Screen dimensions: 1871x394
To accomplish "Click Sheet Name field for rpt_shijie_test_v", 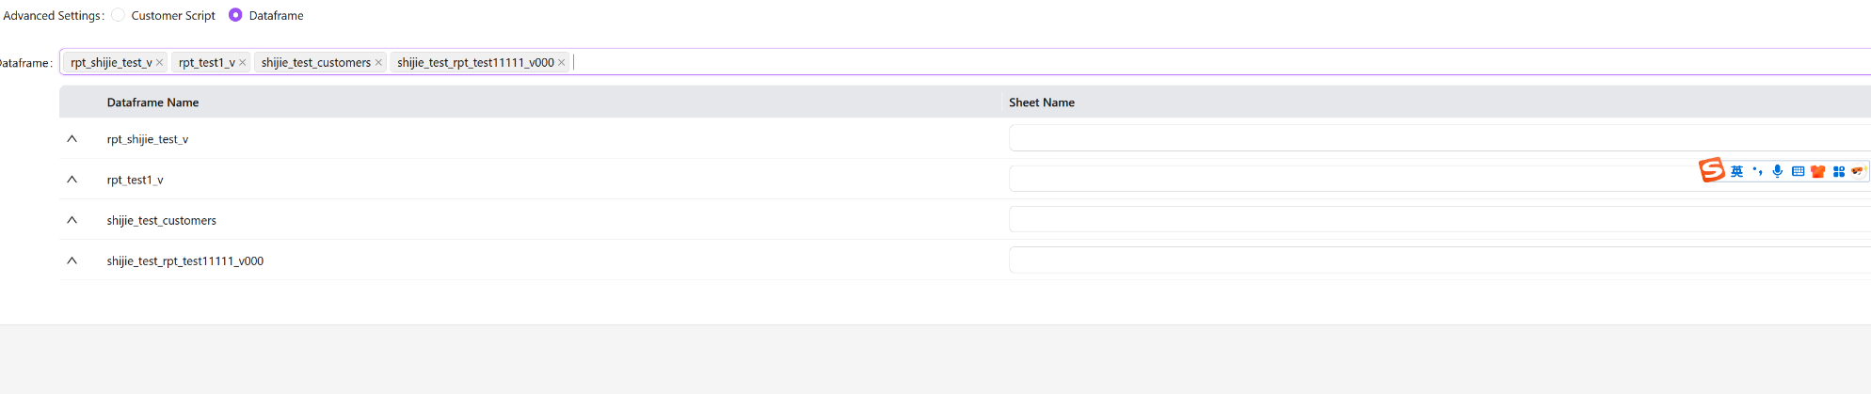I will [1412, 138].
